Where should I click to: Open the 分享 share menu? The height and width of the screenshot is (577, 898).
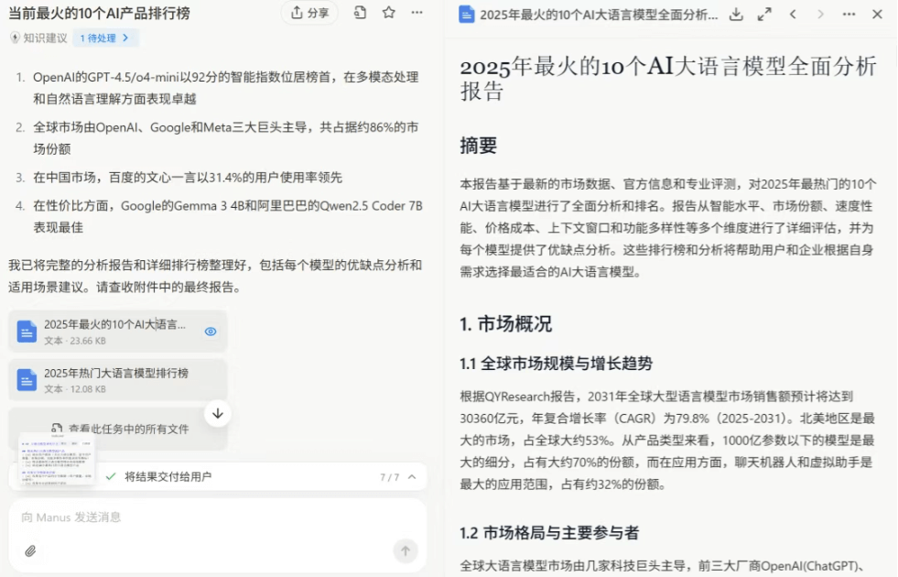tap(309, 14)
